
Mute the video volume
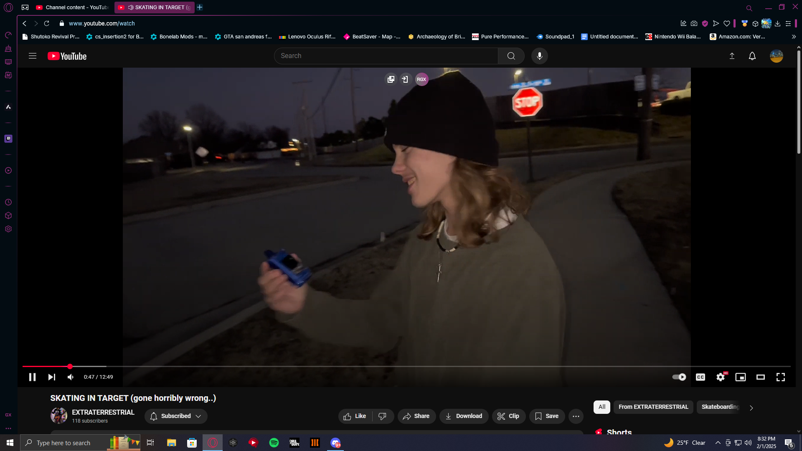click(x=71, y=377)
